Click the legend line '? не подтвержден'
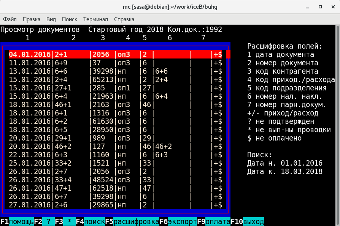Viewport: 340px width, 226px height. [x=281, y=121]
